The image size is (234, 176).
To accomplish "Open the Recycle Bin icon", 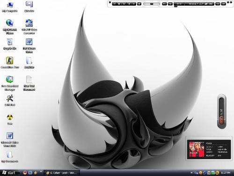I will (10, 44).
